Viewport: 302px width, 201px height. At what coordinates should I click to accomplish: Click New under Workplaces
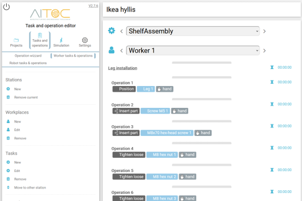[17, 122]
